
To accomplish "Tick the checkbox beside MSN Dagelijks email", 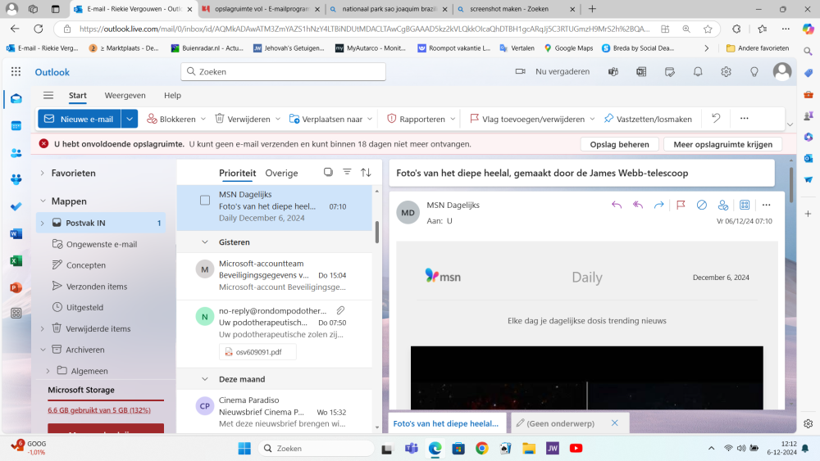I will 205,201.
